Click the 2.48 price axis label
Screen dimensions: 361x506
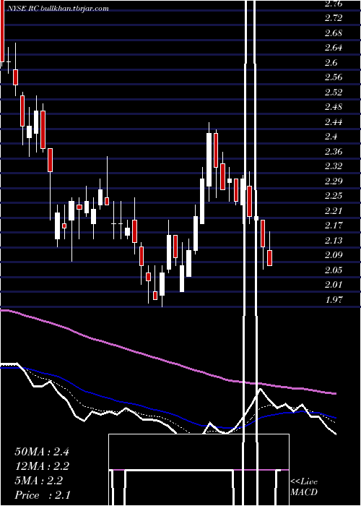coord(334,107)
